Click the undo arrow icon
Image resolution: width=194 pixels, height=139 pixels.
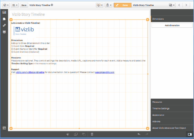[x=139, y=134]
